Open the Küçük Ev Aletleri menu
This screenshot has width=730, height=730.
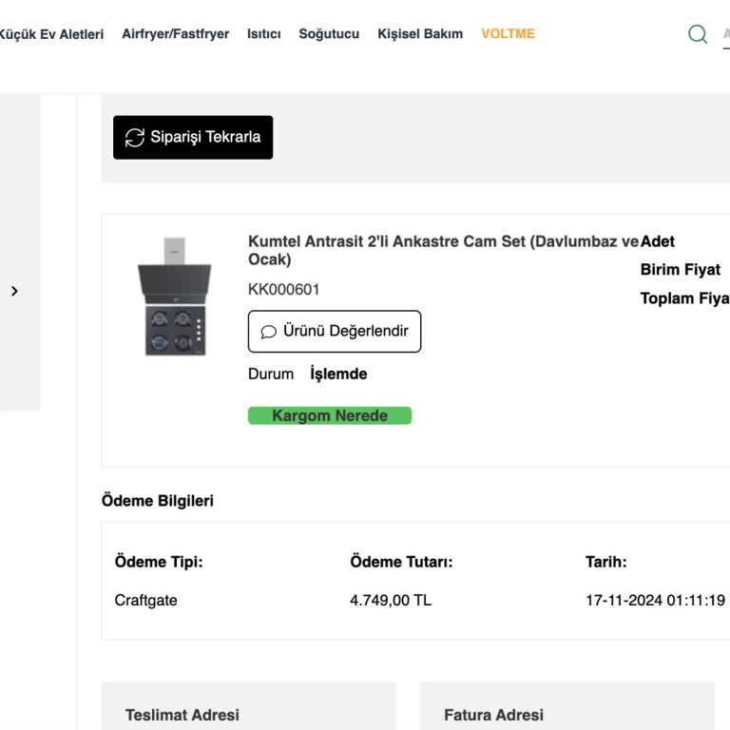tap(51, 34)
